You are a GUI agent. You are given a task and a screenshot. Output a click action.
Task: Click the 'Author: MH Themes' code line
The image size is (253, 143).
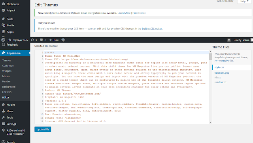[x=58, y=90]
